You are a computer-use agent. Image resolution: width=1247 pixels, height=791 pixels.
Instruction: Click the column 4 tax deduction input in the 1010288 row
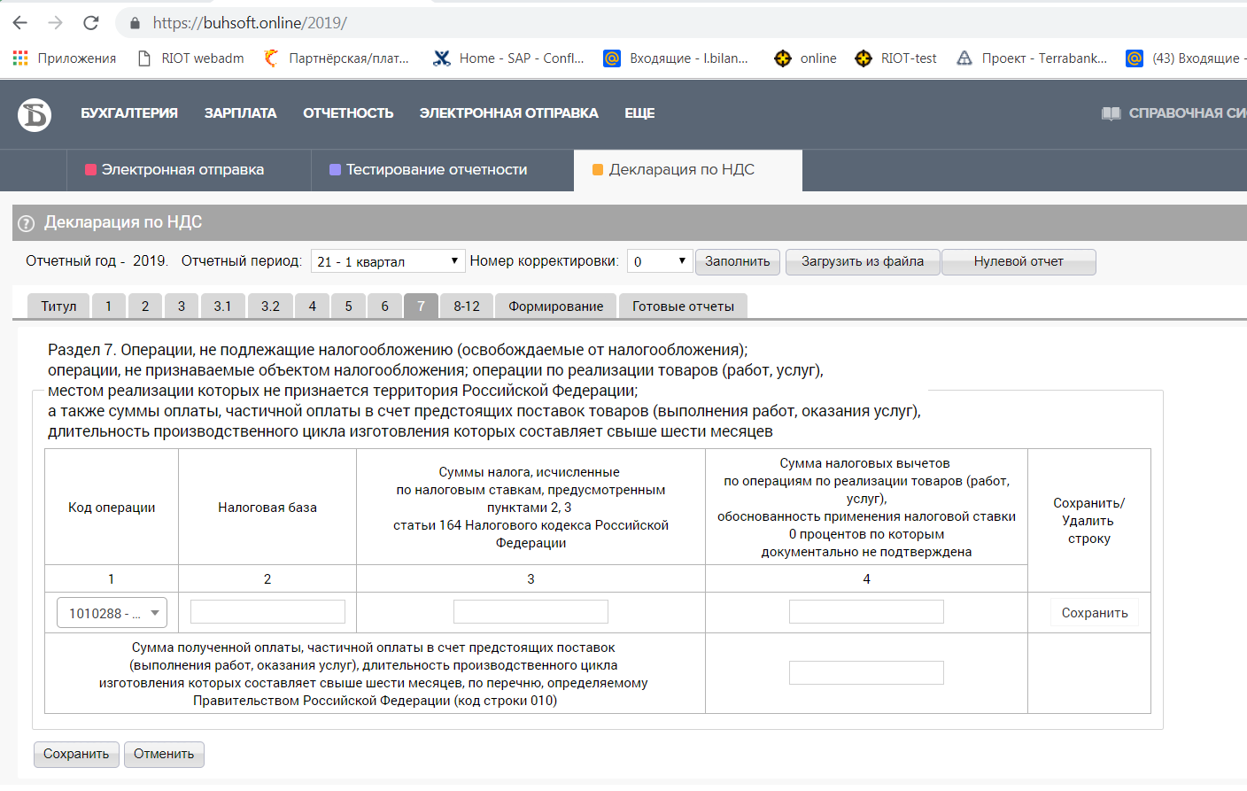pyautogui.click(x=866, y=612)
